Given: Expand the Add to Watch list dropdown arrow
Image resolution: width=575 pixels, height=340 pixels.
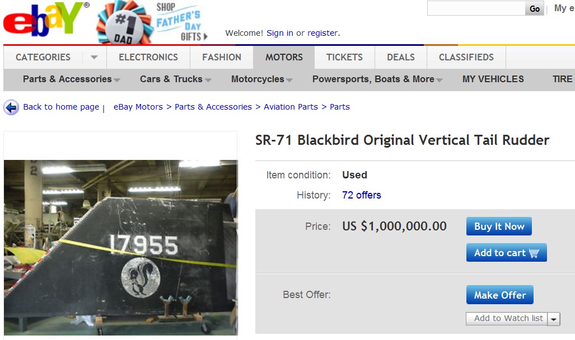Looking at the screenshot, I should (553, 318).
